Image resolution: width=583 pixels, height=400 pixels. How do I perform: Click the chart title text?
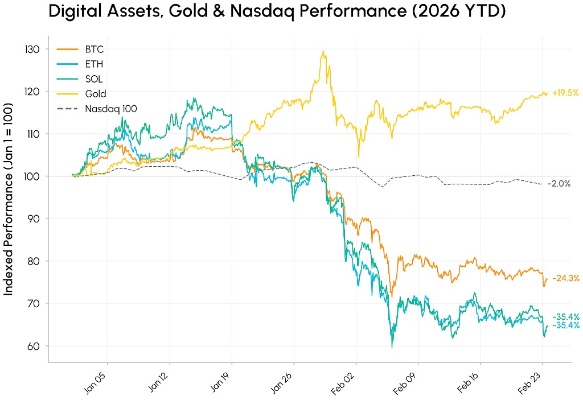coord(277,11)
